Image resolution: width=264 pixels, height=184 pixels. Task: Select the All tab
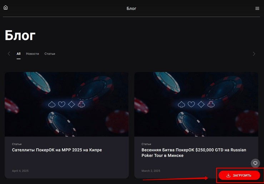tap(19, 54)
